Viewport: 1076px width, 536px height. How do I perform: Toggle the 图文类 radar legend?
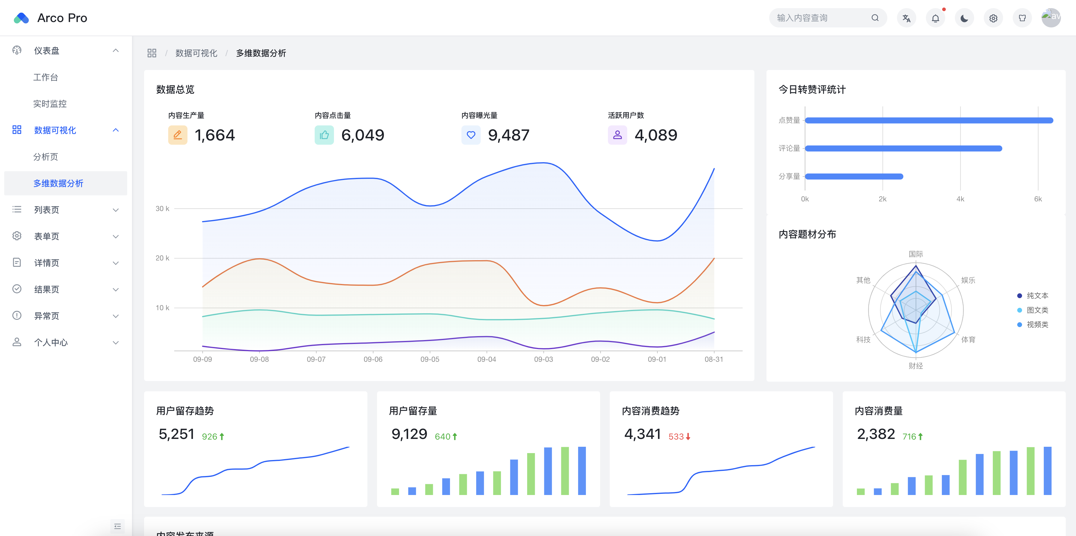tap(1033, 310)
